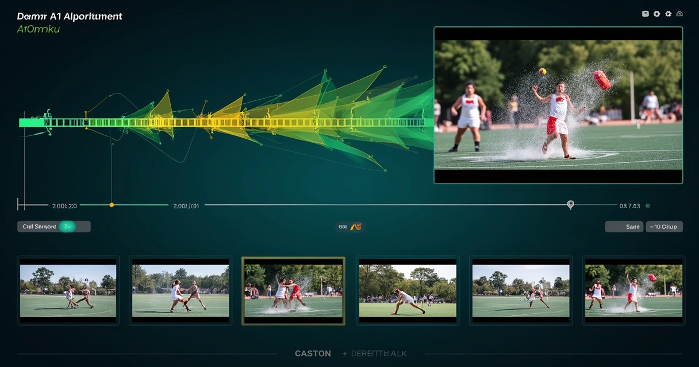Click the orange AI analysis icon near 60t label
This screenshot has width=699, height=367.
(355, 227)
